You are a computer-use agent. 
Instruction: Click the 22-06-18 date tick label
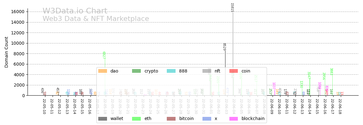pyautogui.click(x=340, y=106)
